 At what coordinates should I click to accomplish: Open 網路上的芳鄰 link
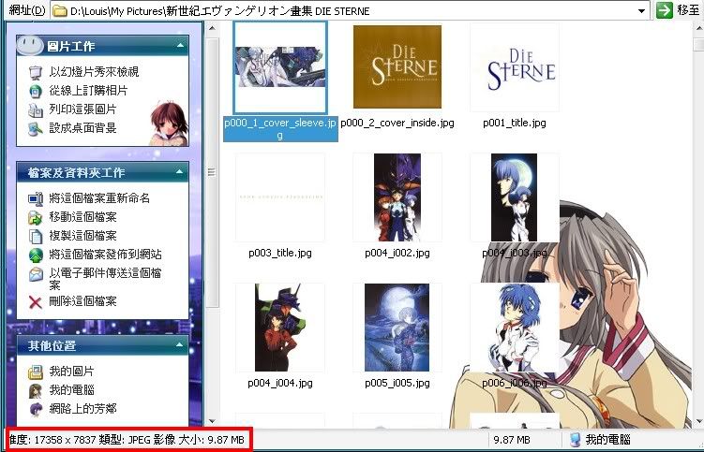pyautogui.click(x=82, y=409)
